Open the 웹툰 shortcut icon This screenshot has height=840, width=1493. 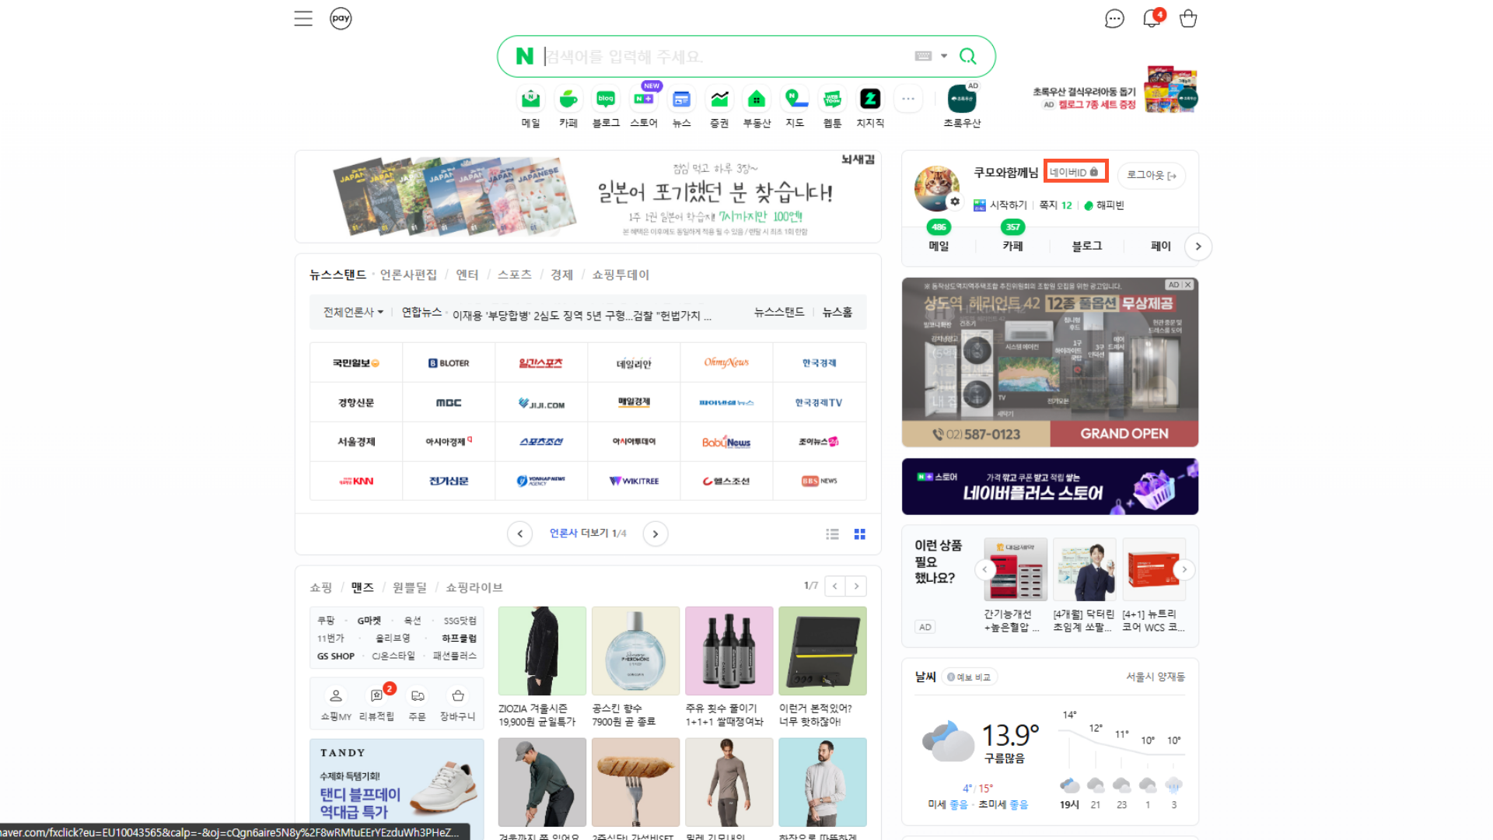click(x=832, y=99)
